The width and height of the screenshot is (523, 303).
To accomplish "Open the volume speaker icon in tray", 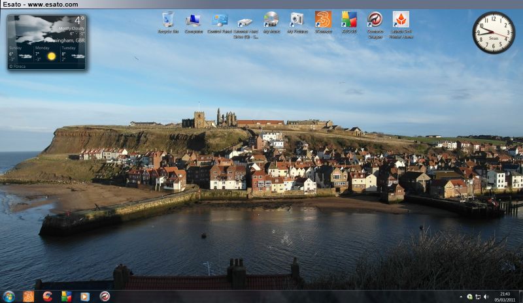I will coord(486,296).
